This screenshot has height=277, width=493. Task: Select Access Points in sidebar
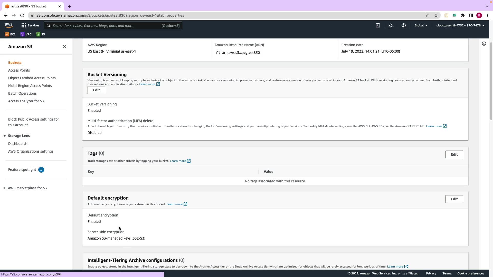click(x=19, y=70)
